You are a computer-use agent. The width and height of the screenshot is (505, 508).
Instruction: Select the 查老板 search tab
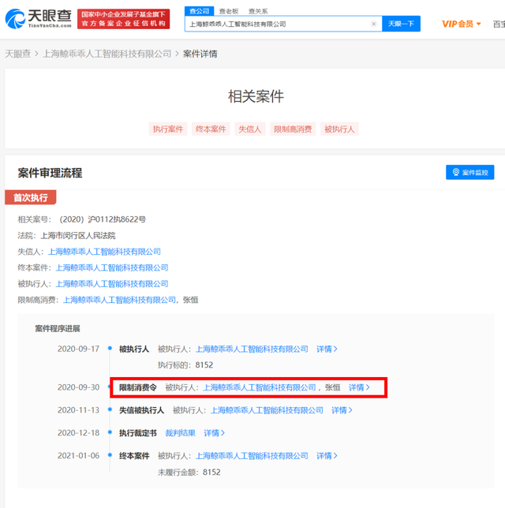229,11
